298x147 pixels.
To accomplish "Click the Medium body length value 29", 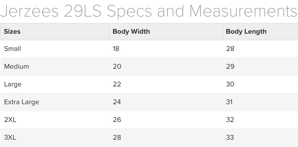I will (230, 67).
